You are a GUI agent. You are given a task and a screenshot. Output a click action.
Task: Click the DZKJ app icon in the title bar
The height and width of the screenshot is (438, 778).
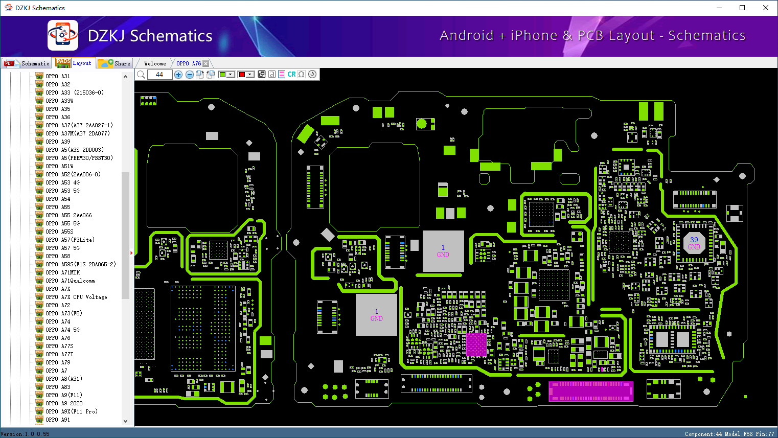pyautogui.click(x=8, y=8)
